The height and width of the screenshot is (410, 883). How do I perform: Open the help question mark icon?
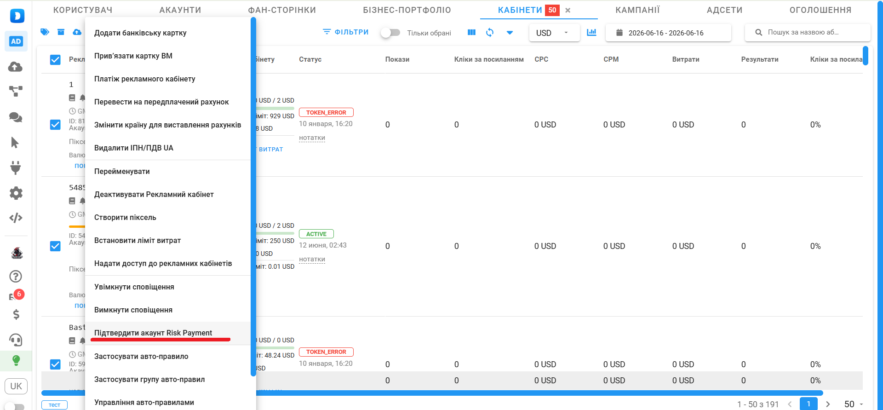tap(16, 276)
